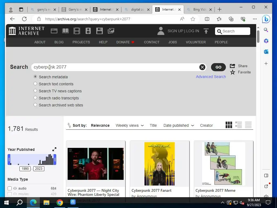Switch to the digital zo browser tab
Viewport: 277px width, 208px height.
[x=137, y=9]
